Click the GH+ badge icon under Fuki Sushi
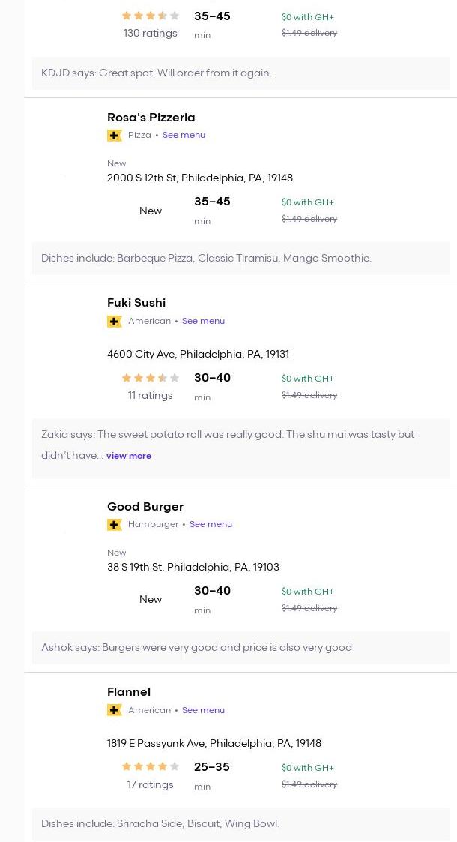This screenshot has height=842, width=457. pos(114,321)
